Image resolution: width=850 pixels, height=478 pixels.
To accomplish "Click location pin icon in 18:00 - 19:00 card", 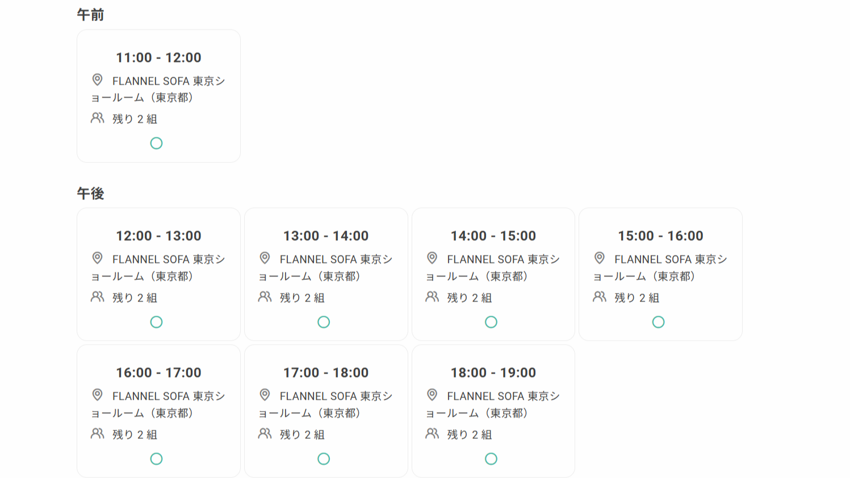I will [x=432, y=395].
